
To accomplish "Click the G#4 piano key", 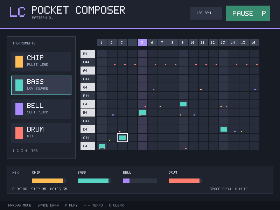I will (x=88, y=79).
